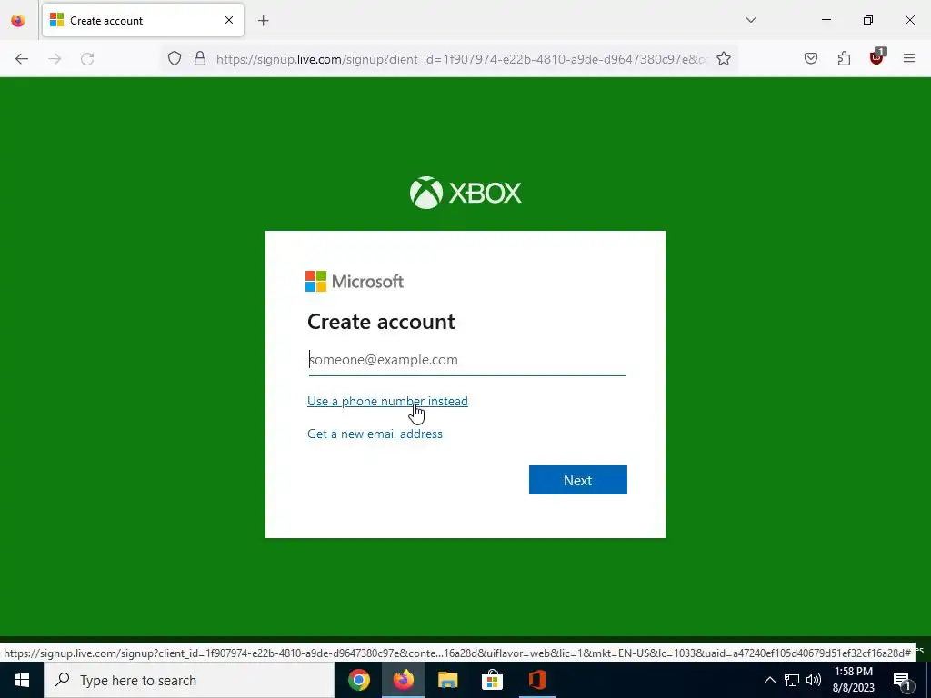931x698 pixels.
Task: Open the tracking protection shield icon
Action: coord(174,59)
